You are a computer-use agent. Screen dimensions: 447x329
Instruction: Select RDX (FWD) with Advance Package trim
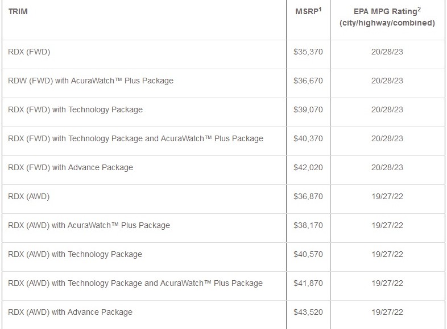tap(71, 167)
